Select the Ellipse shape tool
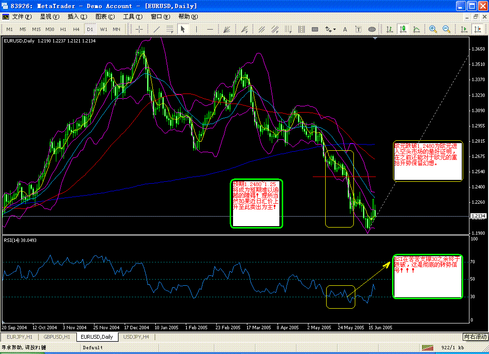Screen dimensions: 489x354 coord(372,29)
